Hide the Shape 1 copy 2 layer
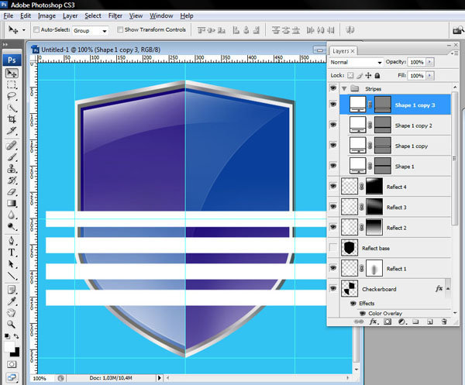Viewport: 465px width, 385px height. click(x=333, y=125)
